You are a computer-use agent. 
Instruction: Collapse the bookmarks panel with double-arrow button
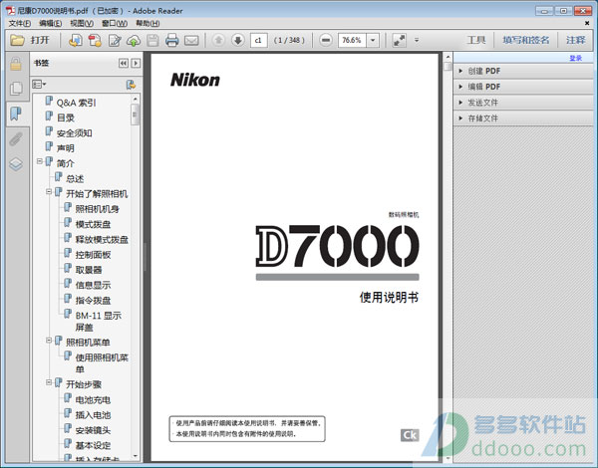pyautogui.click(x=124, y=63)
